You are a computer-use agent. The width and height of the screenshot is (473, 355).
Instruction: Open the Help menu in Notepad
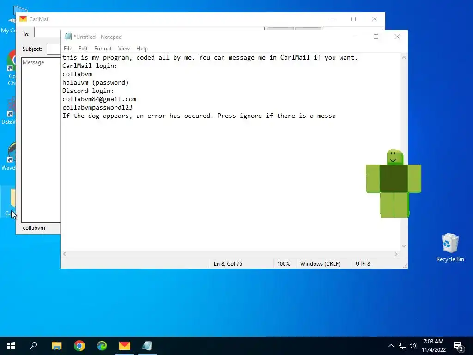click(x=142, y=48)
